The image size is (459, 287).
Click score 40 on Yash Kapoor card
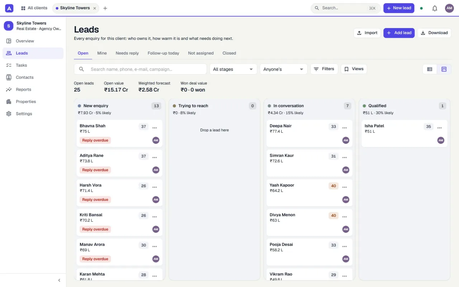pos(333,186)
